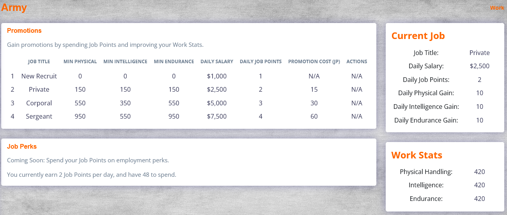507x215 pixels.
Task: Click the New Recruit job title
Action: click(39, 76)
